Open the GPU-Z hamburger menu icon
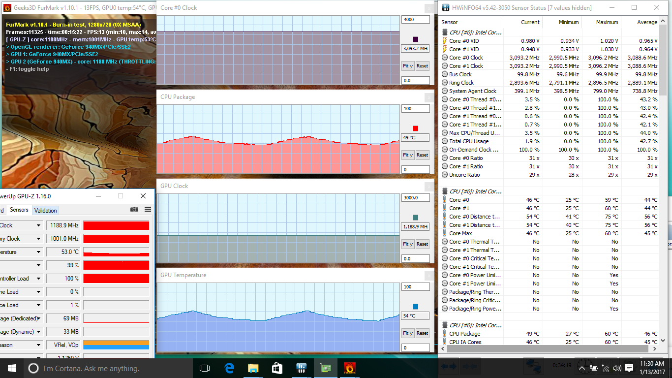Image resolution: width=672 pixels, height=378 pixels. [148, 209]
